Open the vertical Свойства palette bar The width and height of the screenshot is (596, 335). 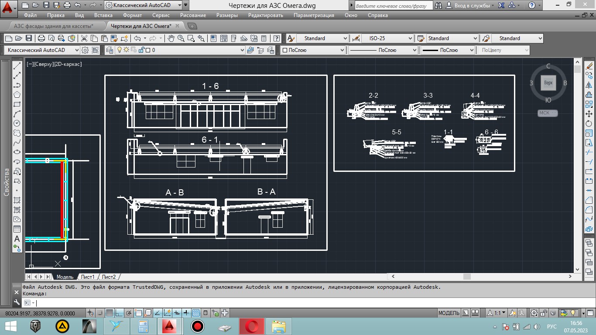(x=6, y=182)
